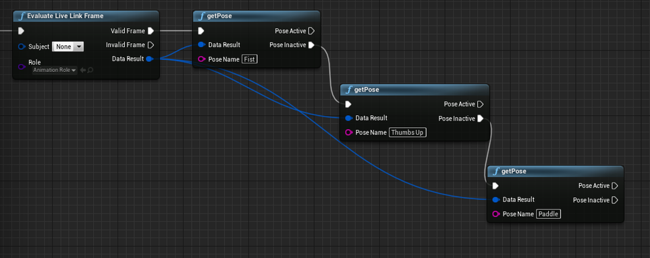Click Data Result input pin on Thumbs Up node
This screenshot has width=650, height=258.
click(348, 119)
